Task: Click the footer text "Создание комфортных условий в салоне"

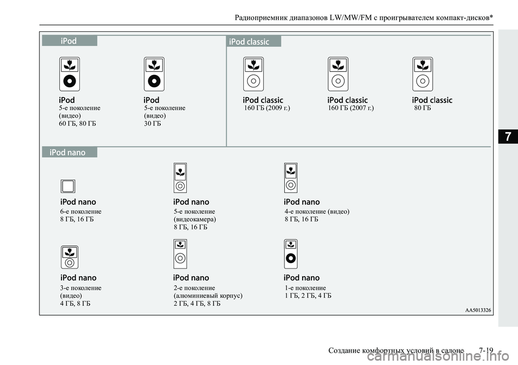Action: pos(396,350)
